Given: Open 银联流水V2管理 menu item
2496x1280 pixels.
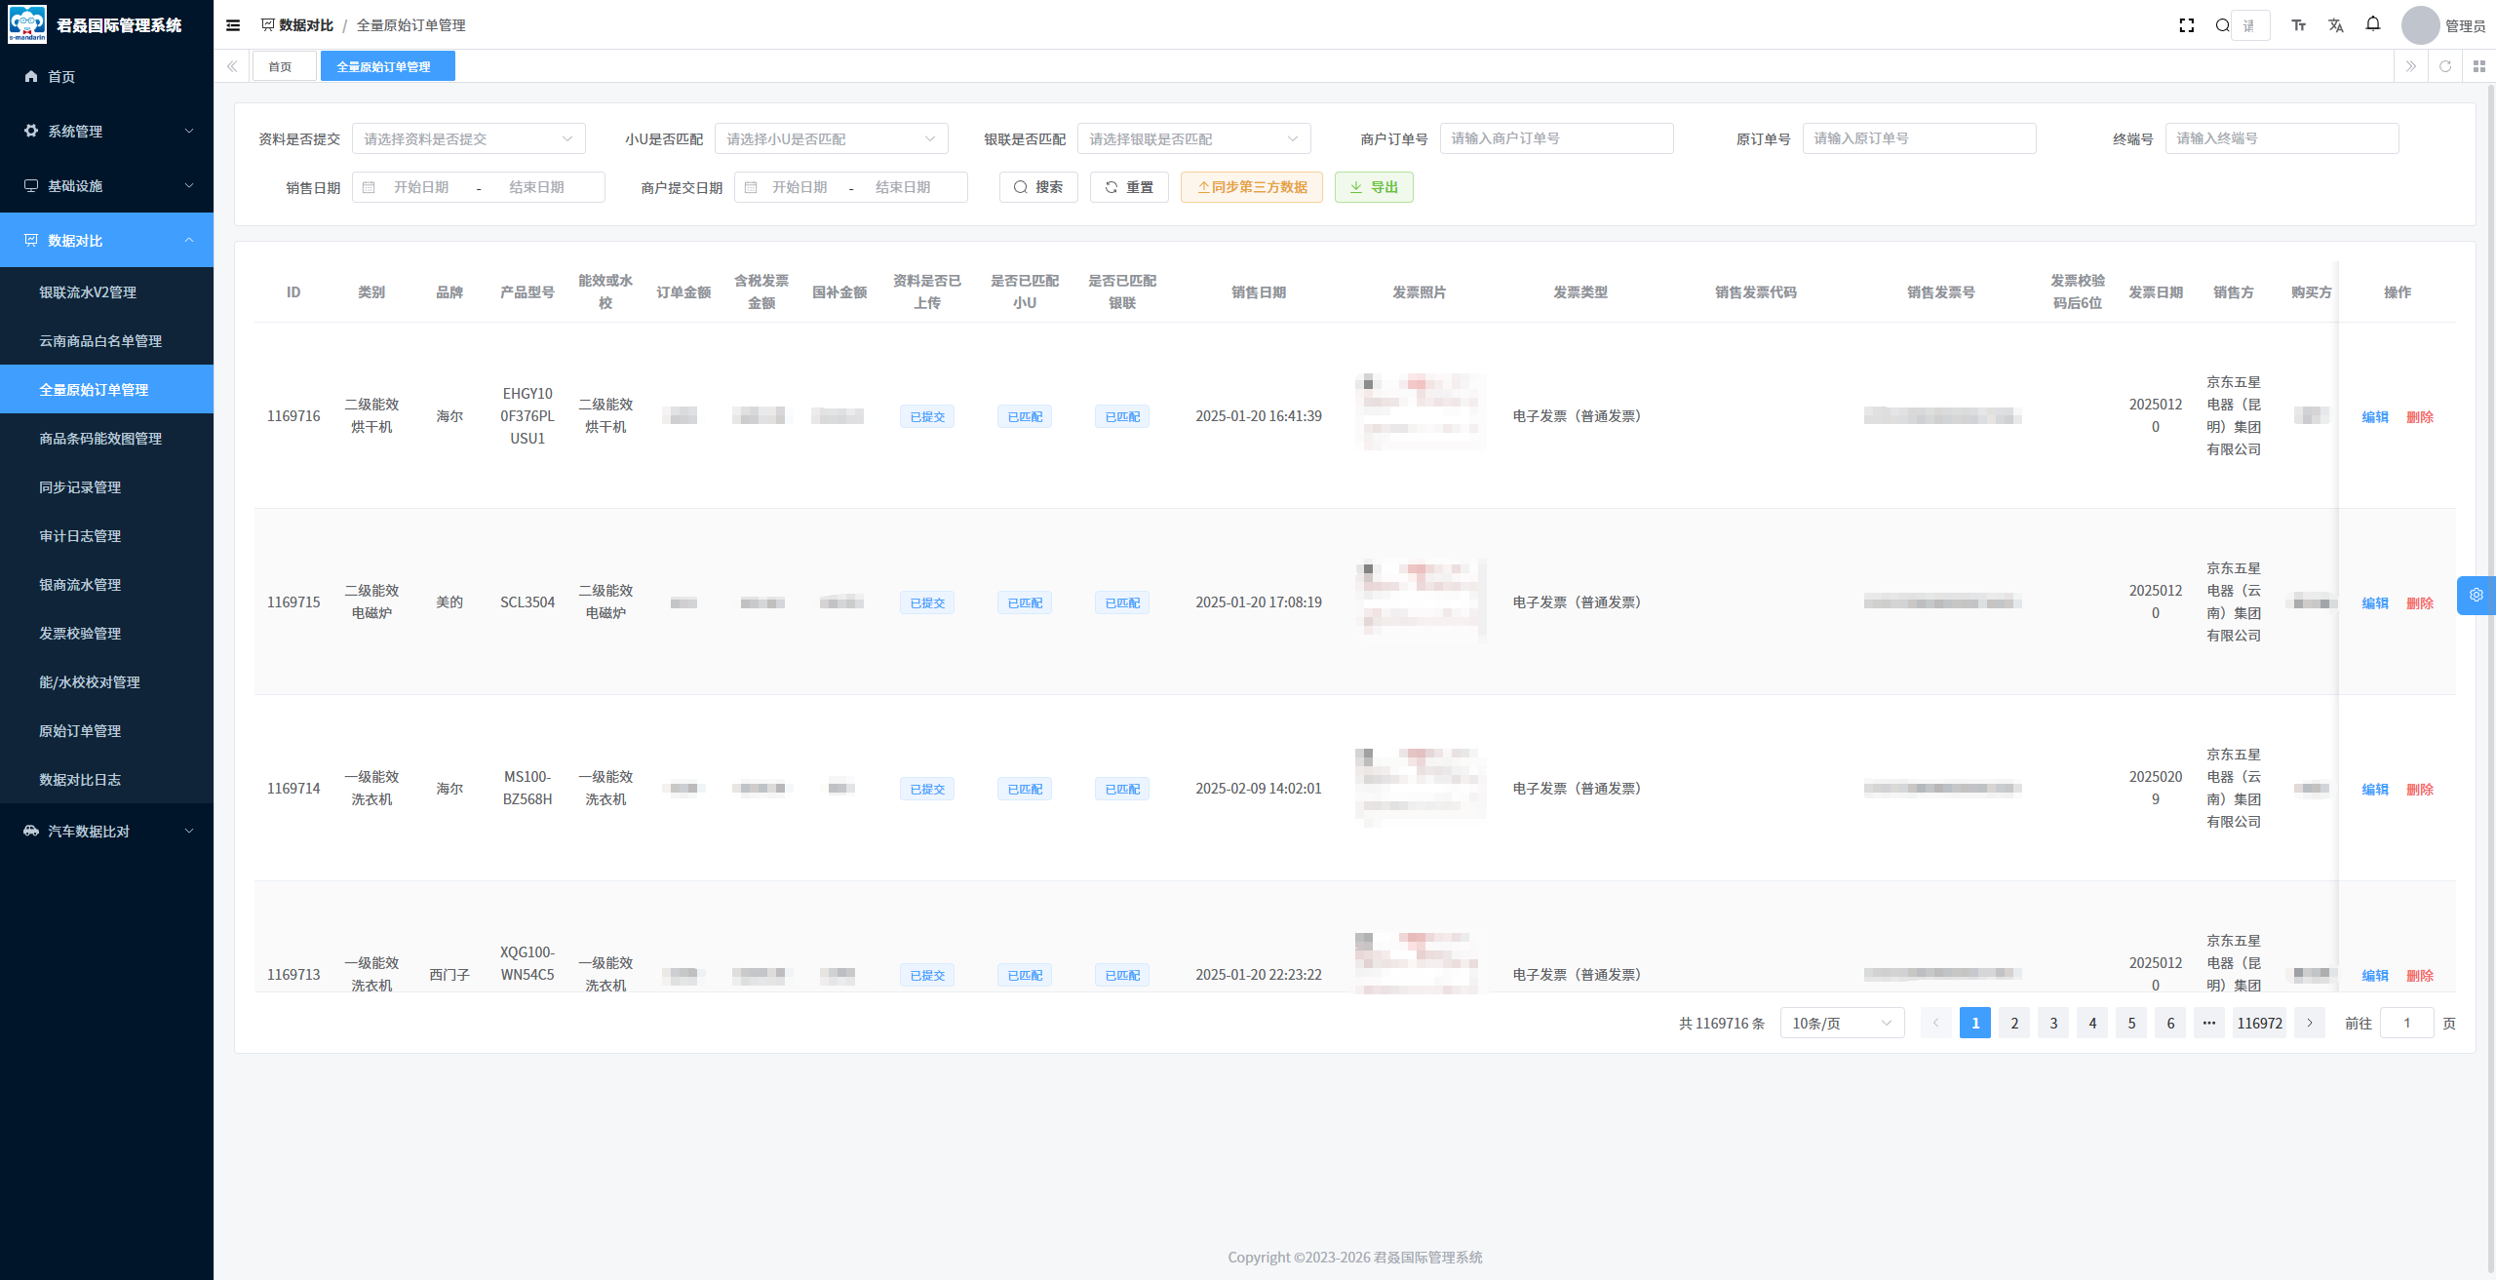Looking at the screenshot, I should tap(88, 291).
